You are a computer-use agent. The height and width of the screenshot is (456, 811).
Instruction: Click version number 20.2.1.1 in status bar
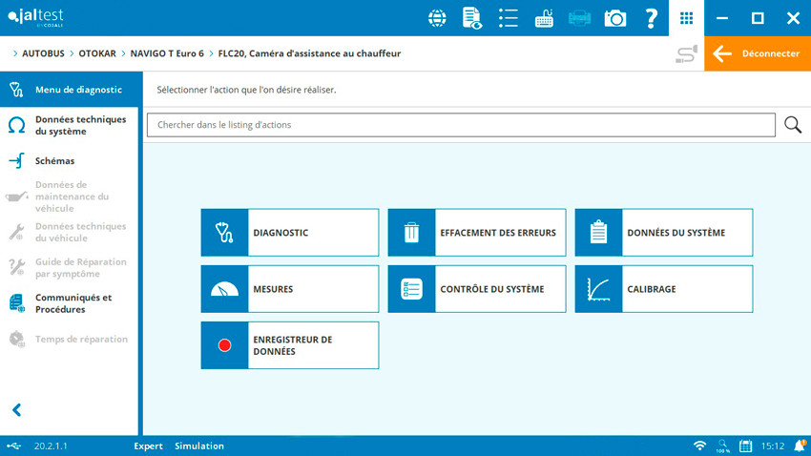pos(51,446)
